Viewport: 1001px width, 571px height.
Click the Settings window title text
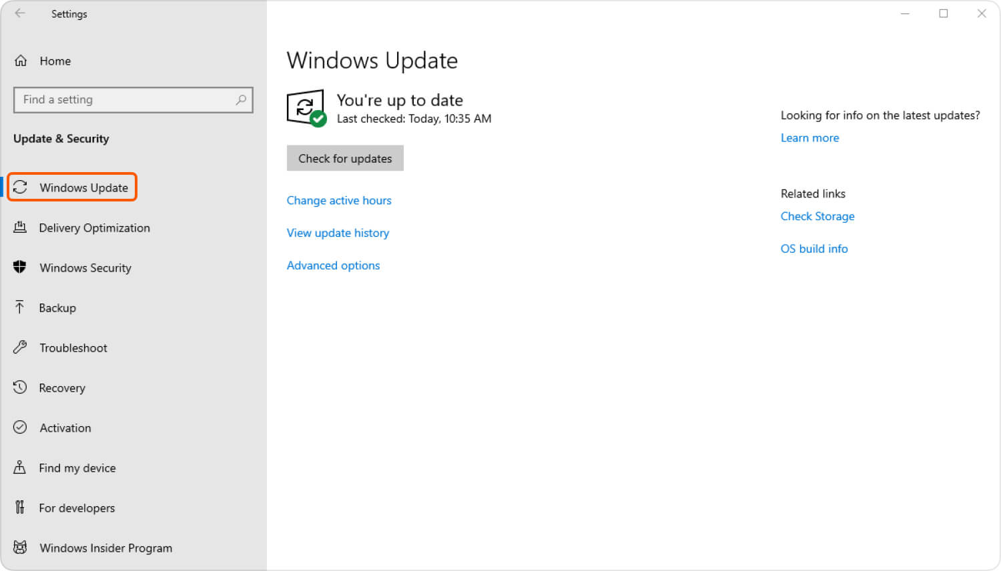point(69,14)
